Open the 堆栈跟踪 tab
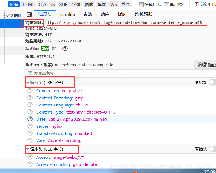This screenshot has height=173, width=216. pyautogui.click(x=144, y=15)
